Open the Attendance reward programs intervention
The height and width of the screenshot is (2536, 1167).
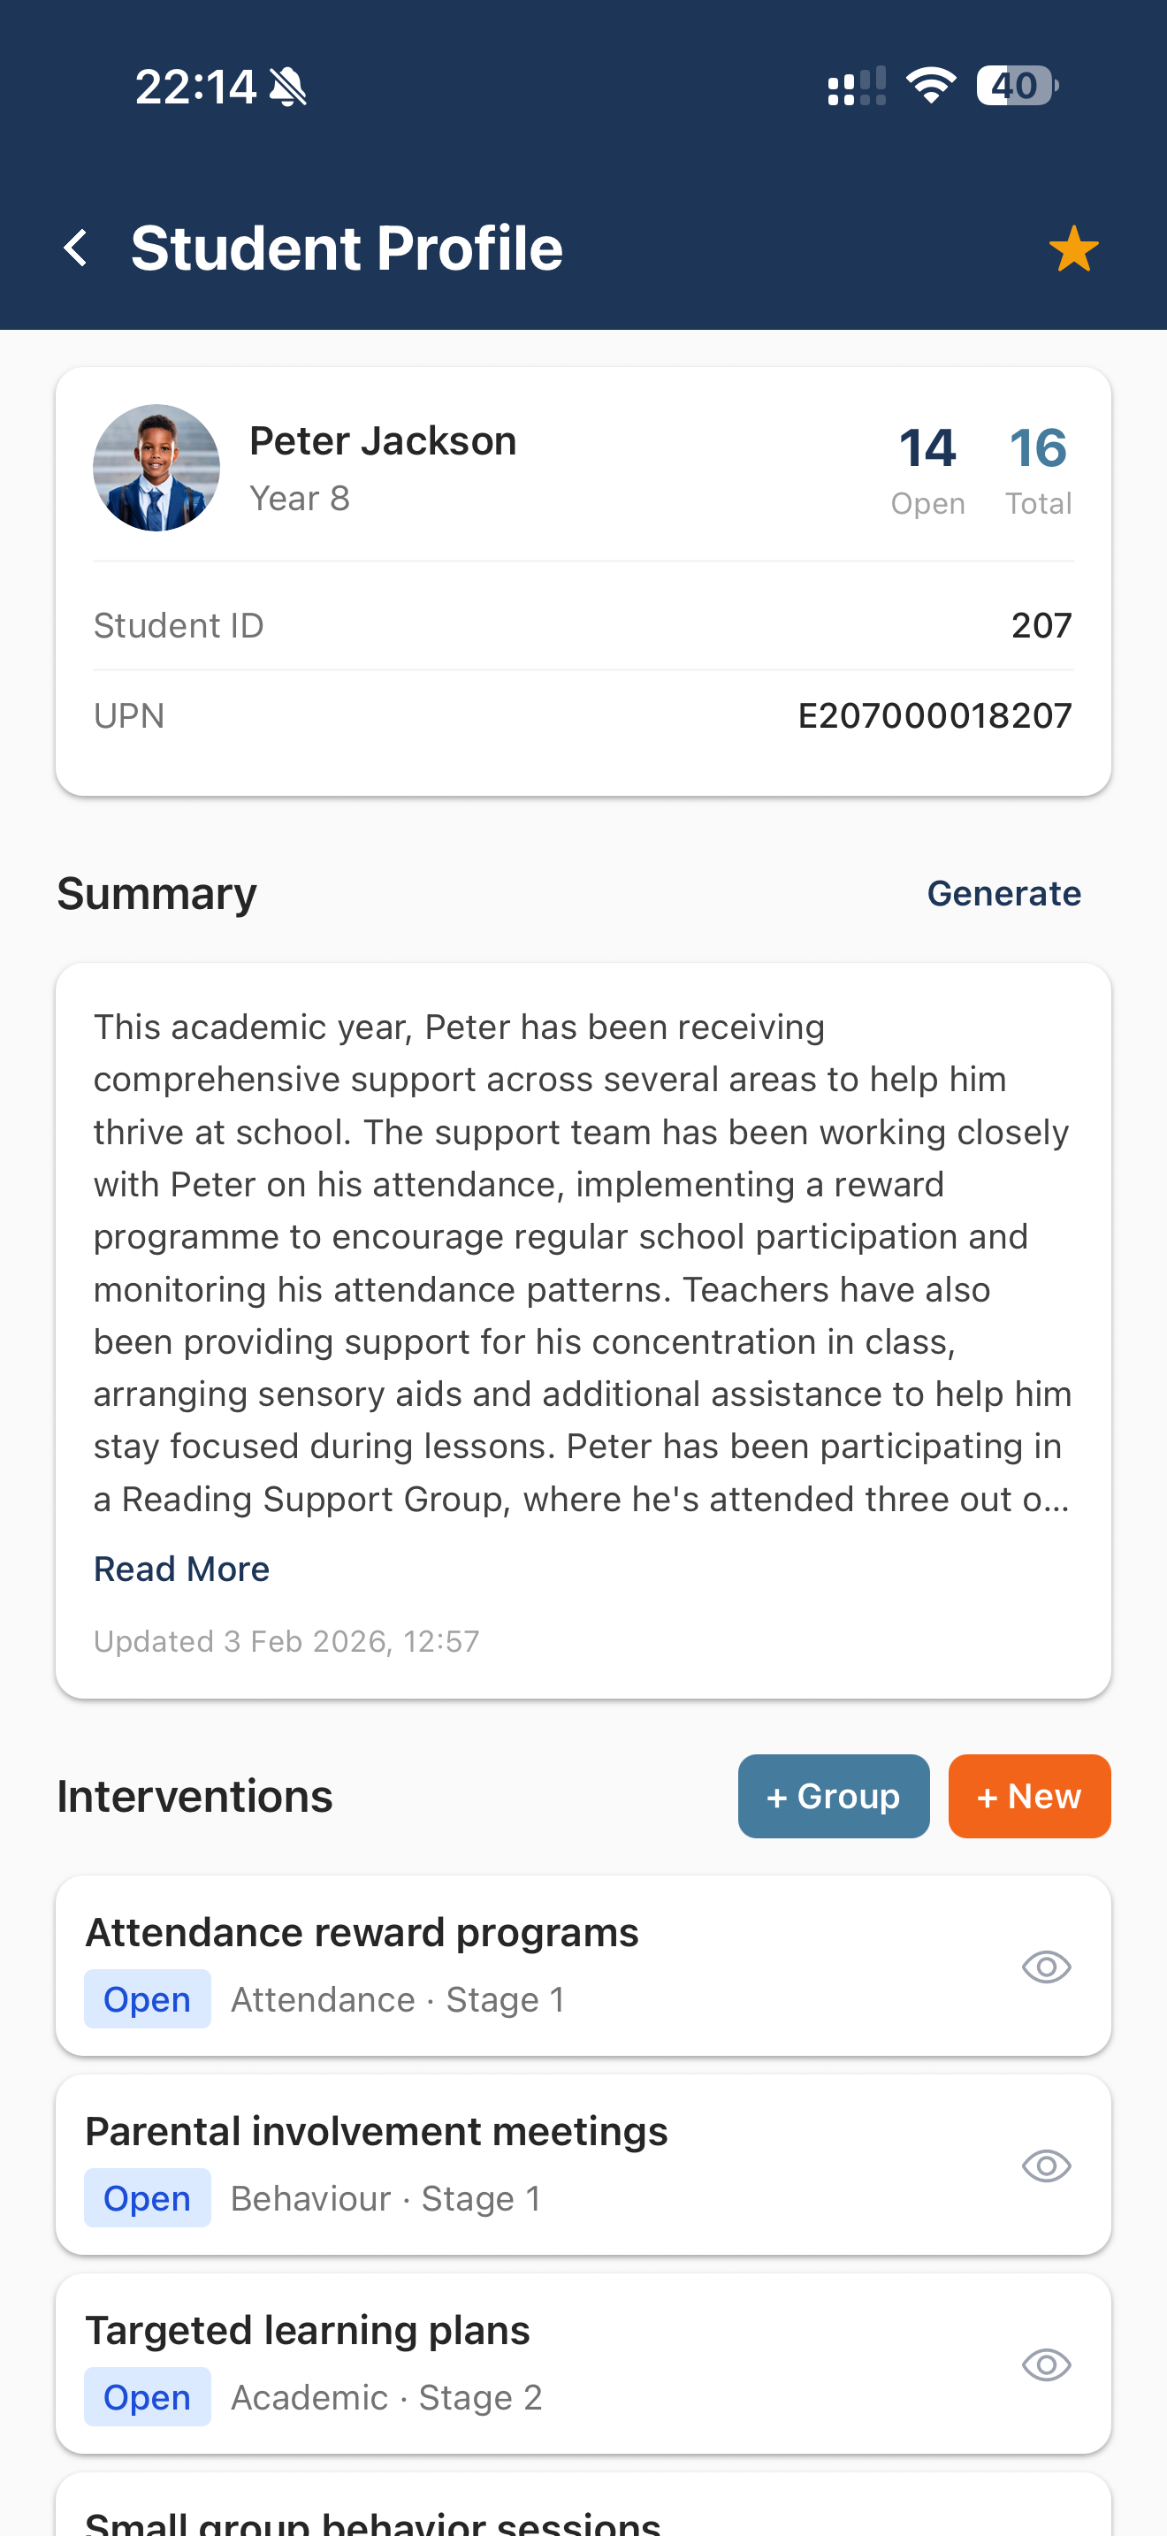click(362, 1933)
